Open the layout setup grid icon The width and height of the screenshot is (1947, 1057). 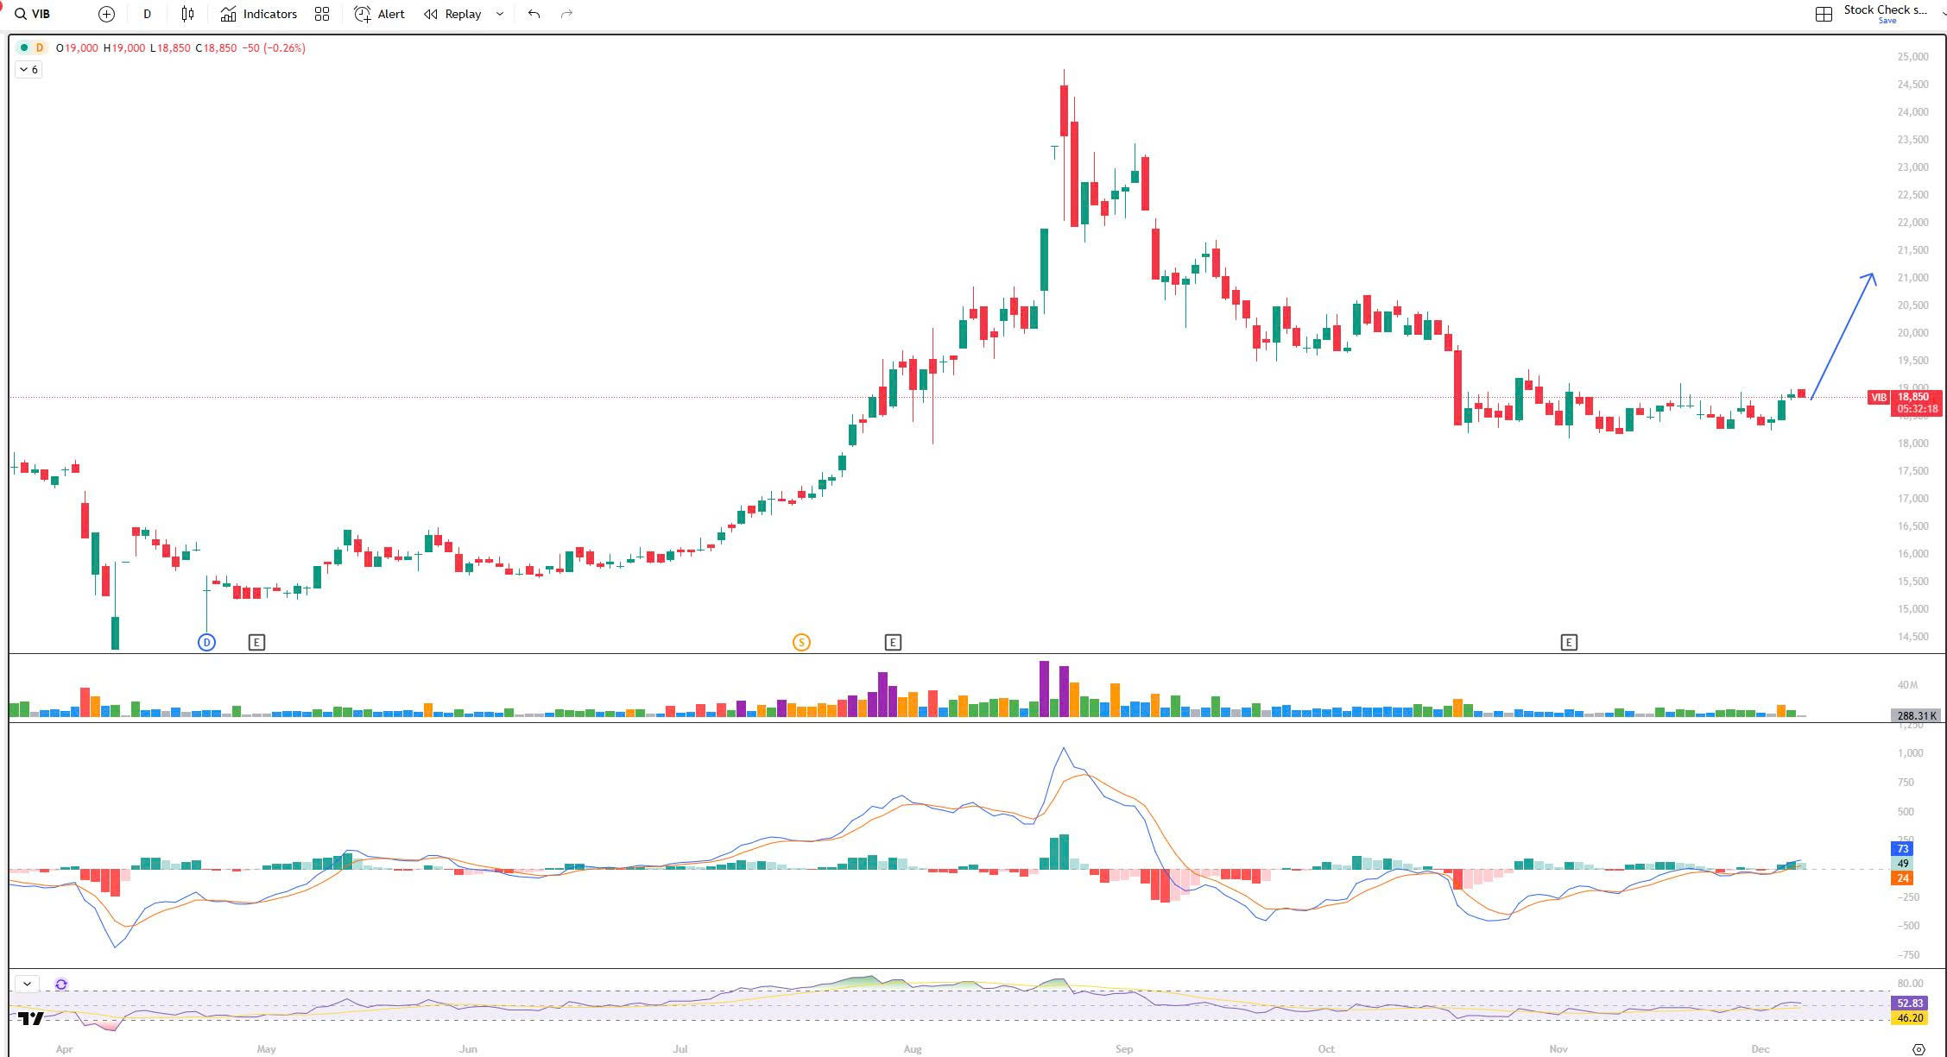pyautogui.click(x=1824, y=14)
